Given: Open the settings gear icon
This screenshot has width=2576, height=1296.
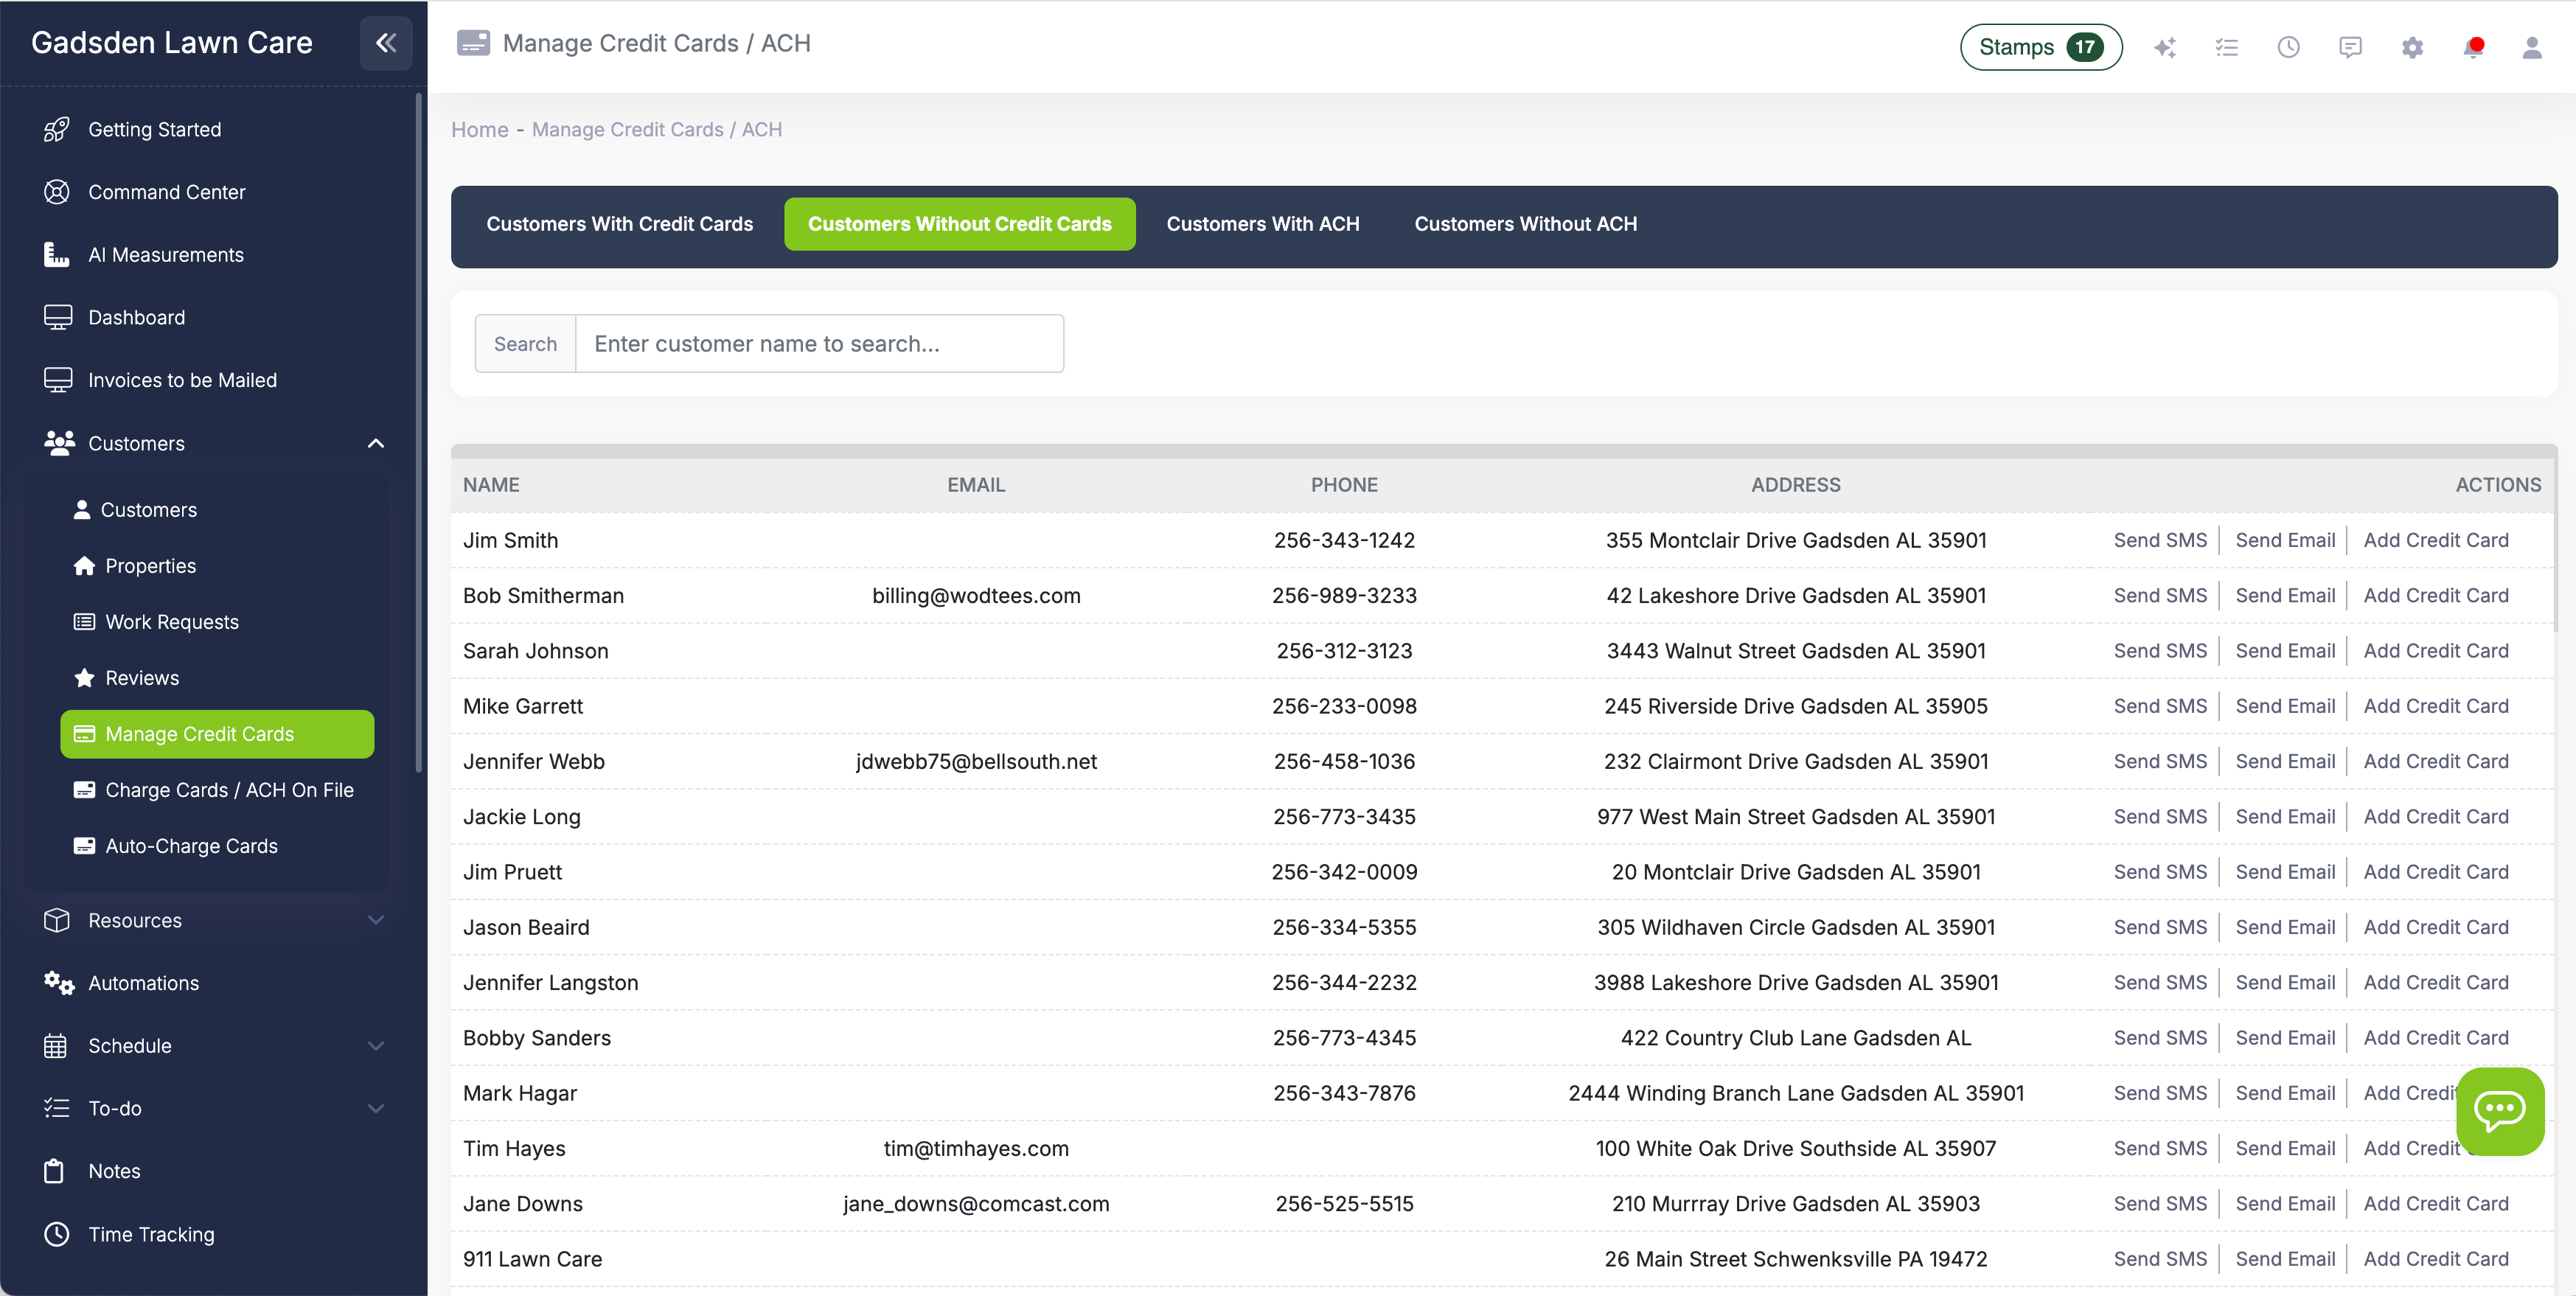Looking at the screenshot, I should (x=2412, y=46).
